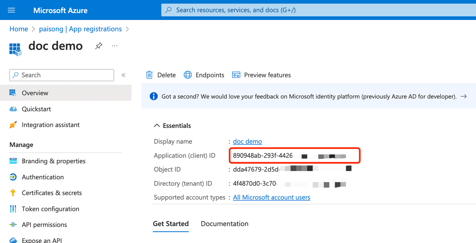The height and width of the screenshot is (243, 476).
Task: Switch to the Documentation tab
Action: tap(225, 224)
